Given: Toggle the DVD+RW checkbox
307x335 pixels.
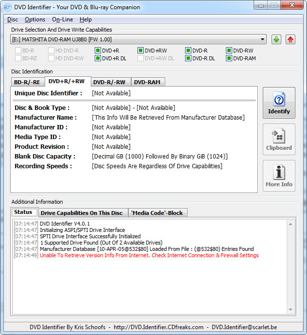Looking at the screenshot, I should [140, 51].
